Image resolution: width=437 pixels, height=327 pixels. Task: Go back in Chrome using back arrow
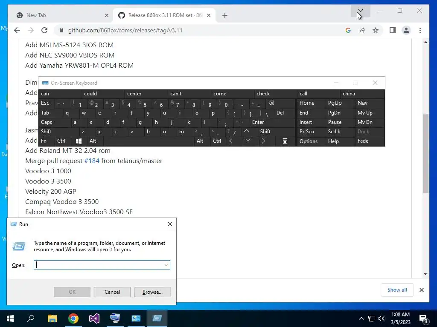coord(17,30)
